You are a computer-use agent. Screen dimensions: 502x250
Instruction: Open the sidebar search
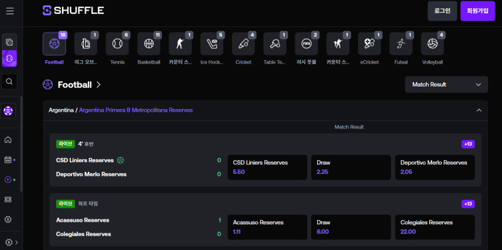(x=9, y=81)
